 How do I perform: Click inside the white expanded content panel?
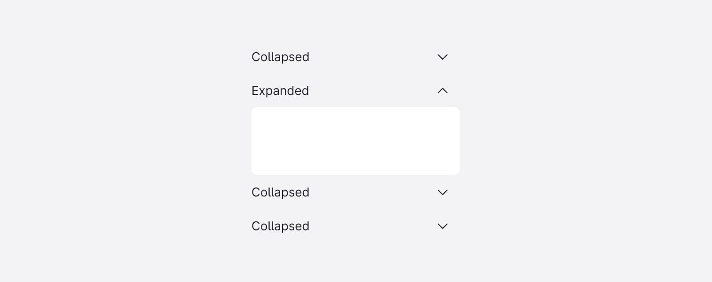point(356,141)
